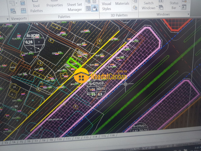Select layout tab T5
This screenshot has width=201, height=151.
click(21, 141)
